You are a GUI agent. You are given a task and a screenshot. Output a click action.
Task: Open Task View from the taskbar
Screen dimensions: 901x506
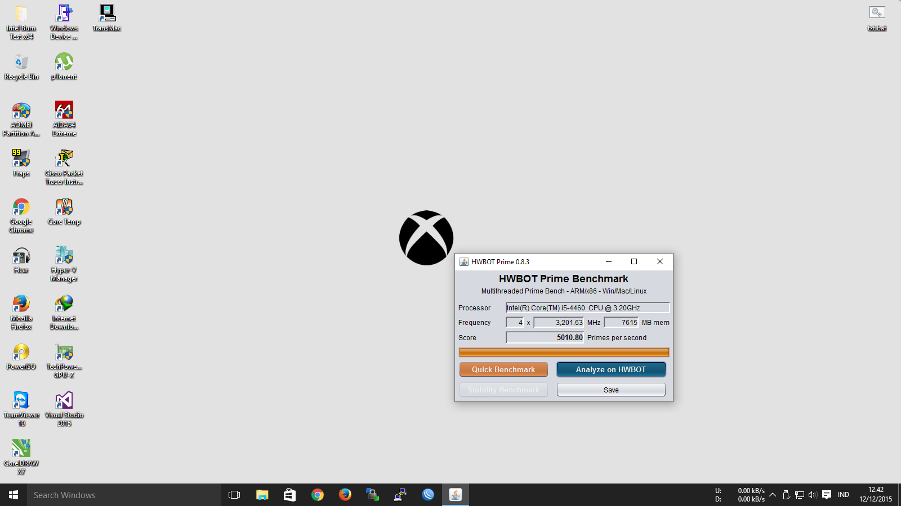click(x=234, y=495)
